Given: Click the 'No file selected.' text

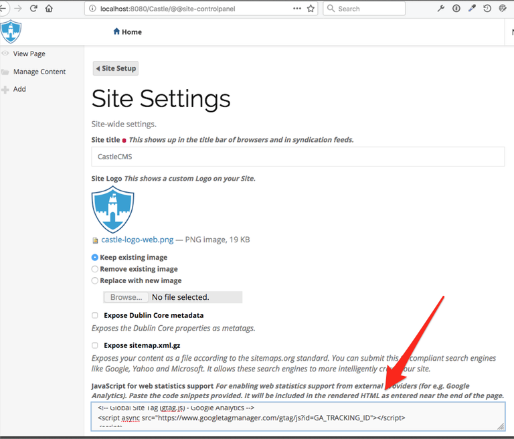Looking at the screenshot, I should tap(180, 297).
